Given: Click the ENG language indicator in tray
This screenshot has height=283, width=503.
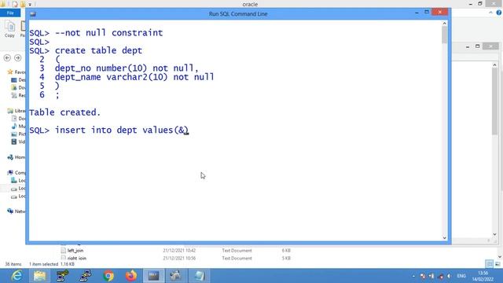Looking at the screenshot, I should pos(461,276).
